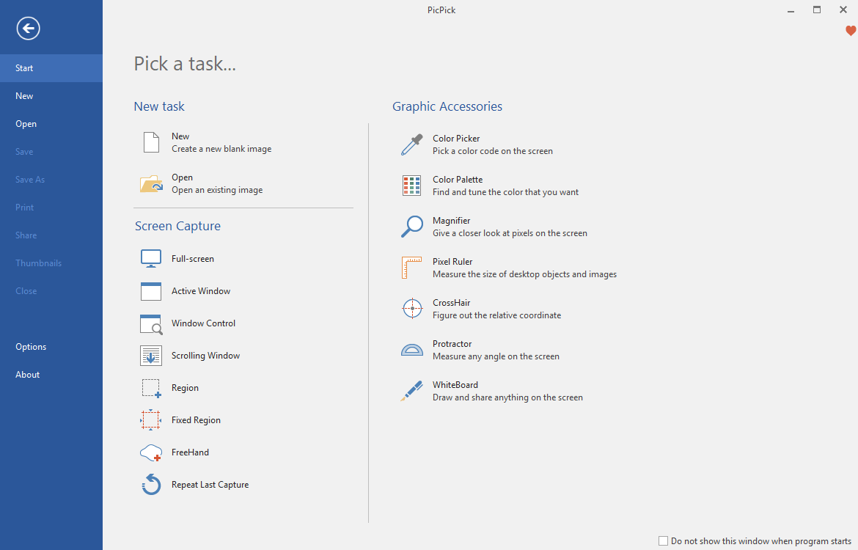Click Save As in the sidebar
Viewport: 858px width, 550px height.
tap(51, 180)
